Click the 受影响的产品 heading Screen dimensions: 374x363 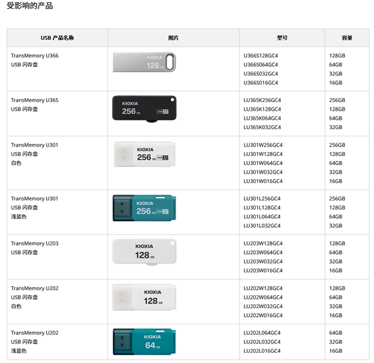pos(30,5)
